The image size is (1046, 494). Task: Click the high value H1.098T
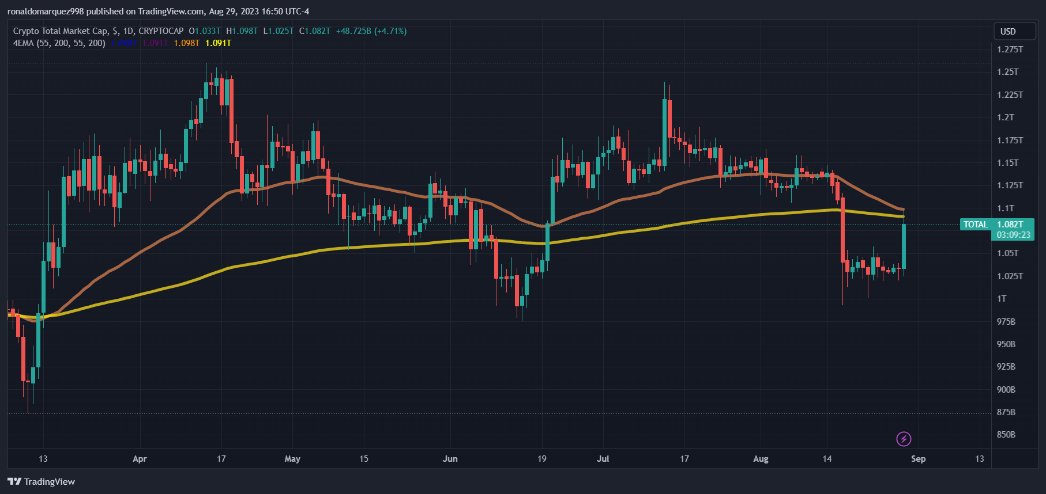242,31
